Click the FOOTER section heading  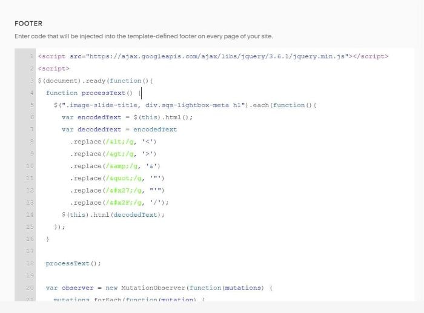pos(28,24)
